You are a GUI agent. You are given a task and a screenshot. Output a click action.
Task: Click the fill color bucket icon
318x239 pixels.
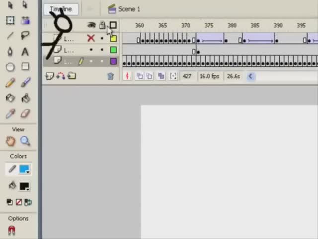pyautogui.click(x=12, y=185)
